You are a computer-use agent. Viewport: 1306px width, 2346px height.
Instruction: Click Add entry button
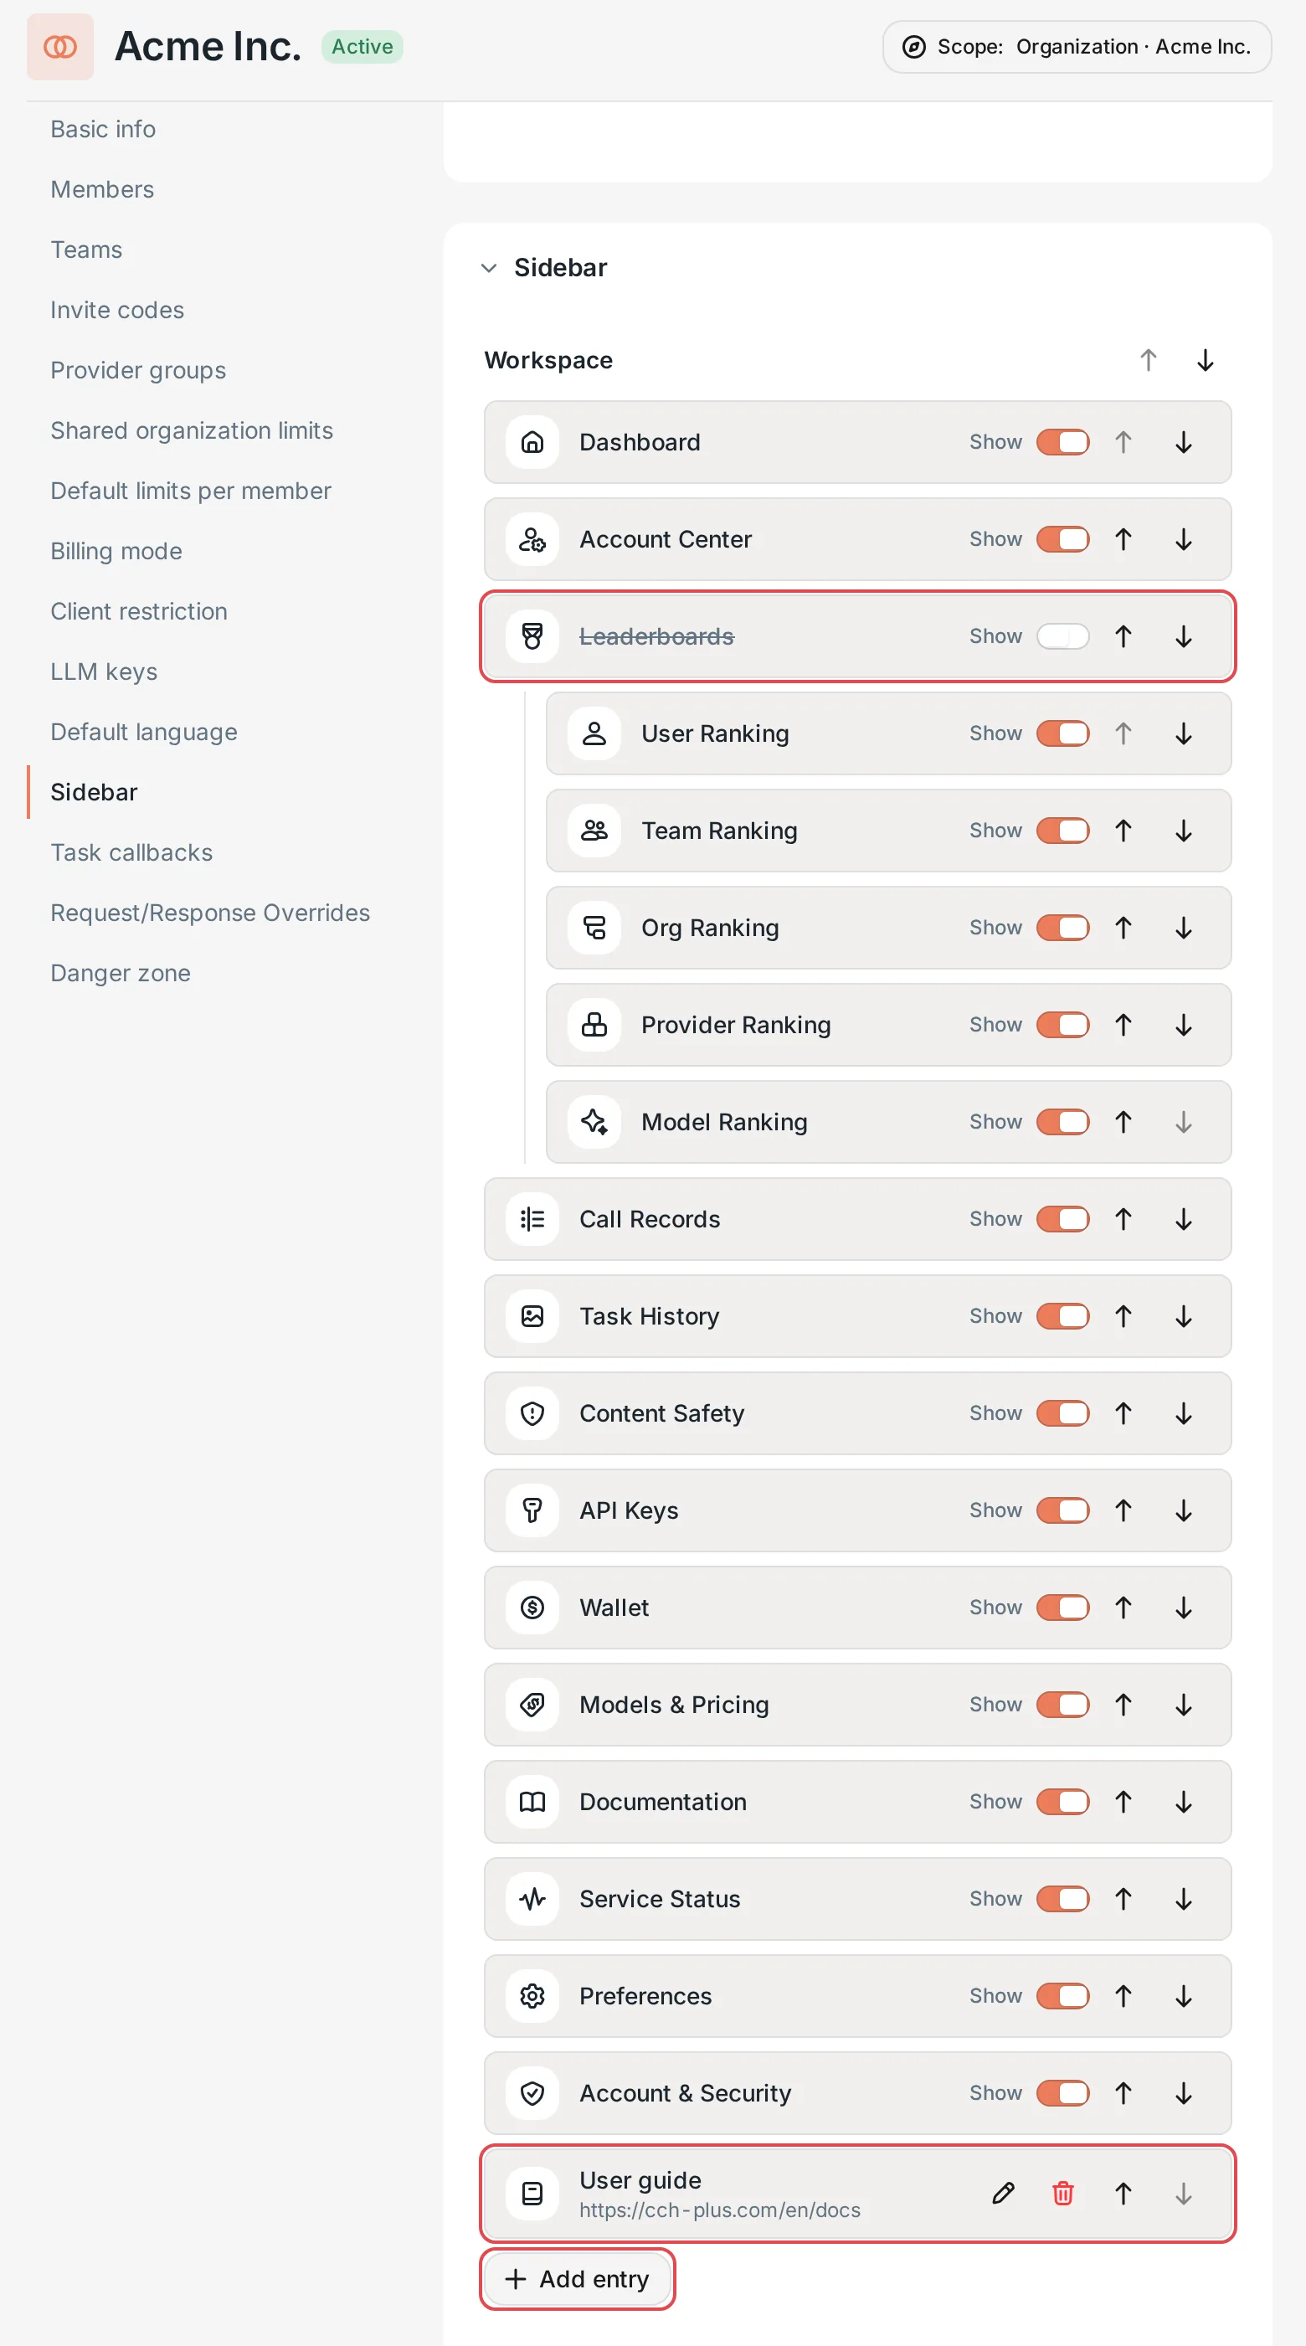pyautogui.click(x=578, y=2279)
